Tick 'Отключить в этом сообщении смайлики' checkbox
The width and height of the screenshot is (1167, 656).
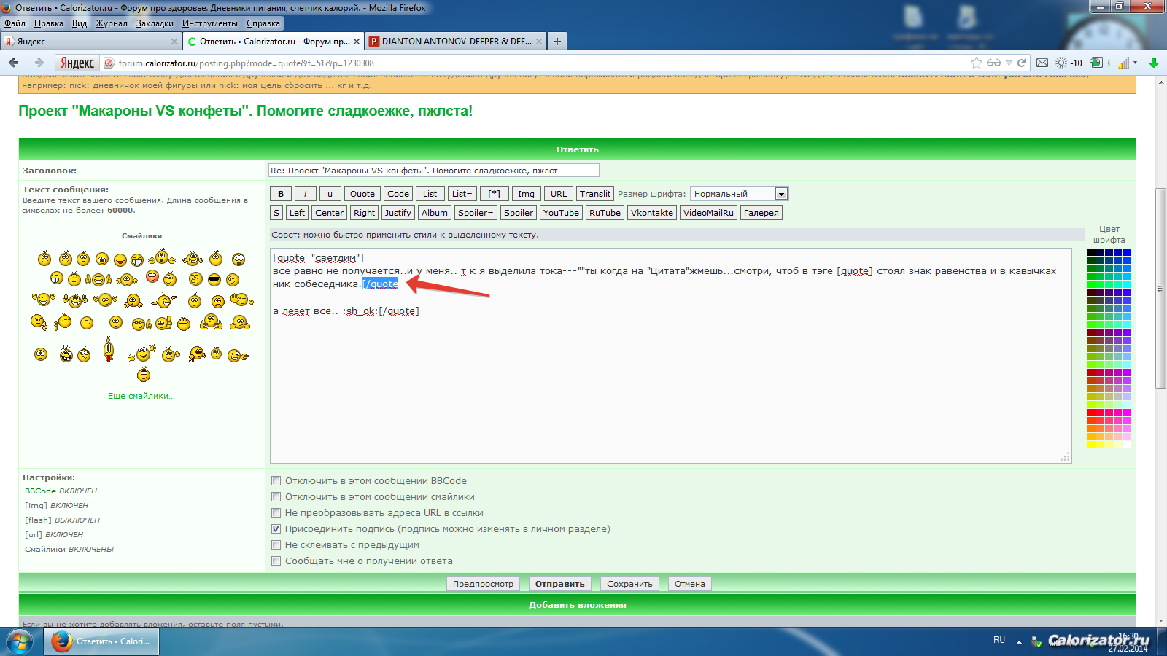276,497
